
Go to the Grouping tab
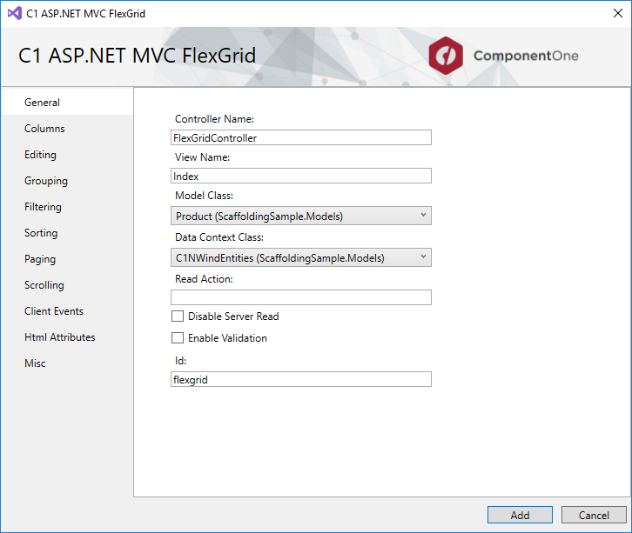(46, 181)
